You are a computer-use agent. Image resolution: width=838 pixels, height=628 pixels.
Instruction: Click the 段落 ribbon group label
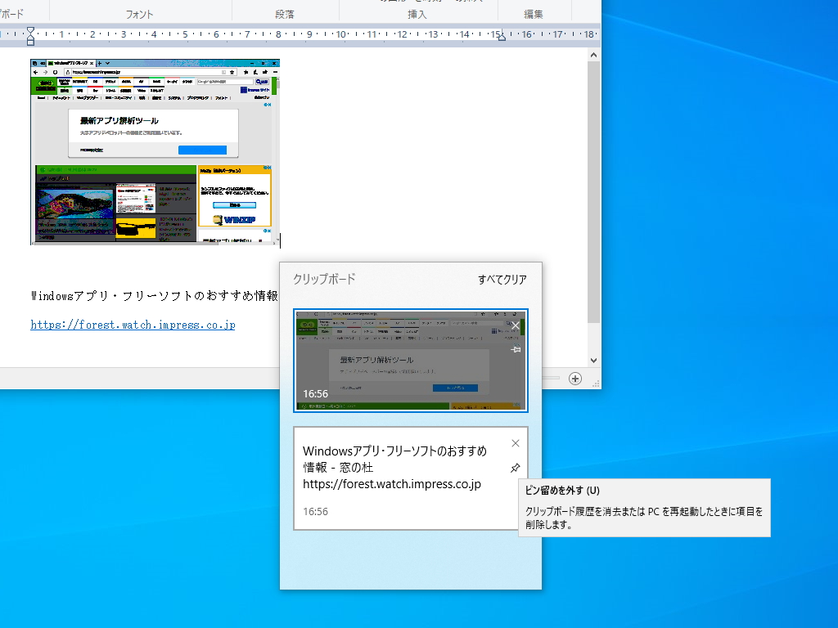pyautogui.click(x=286, y=13)
